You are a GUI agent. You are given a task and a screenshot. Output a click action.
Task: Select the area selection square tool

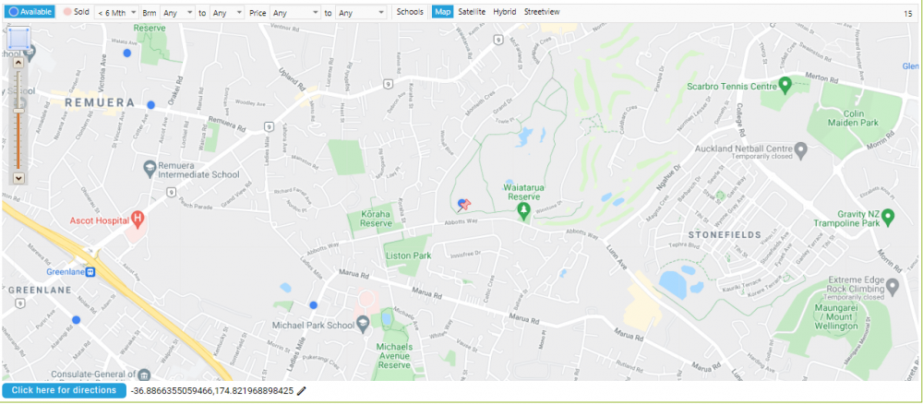tap(18, 40)
